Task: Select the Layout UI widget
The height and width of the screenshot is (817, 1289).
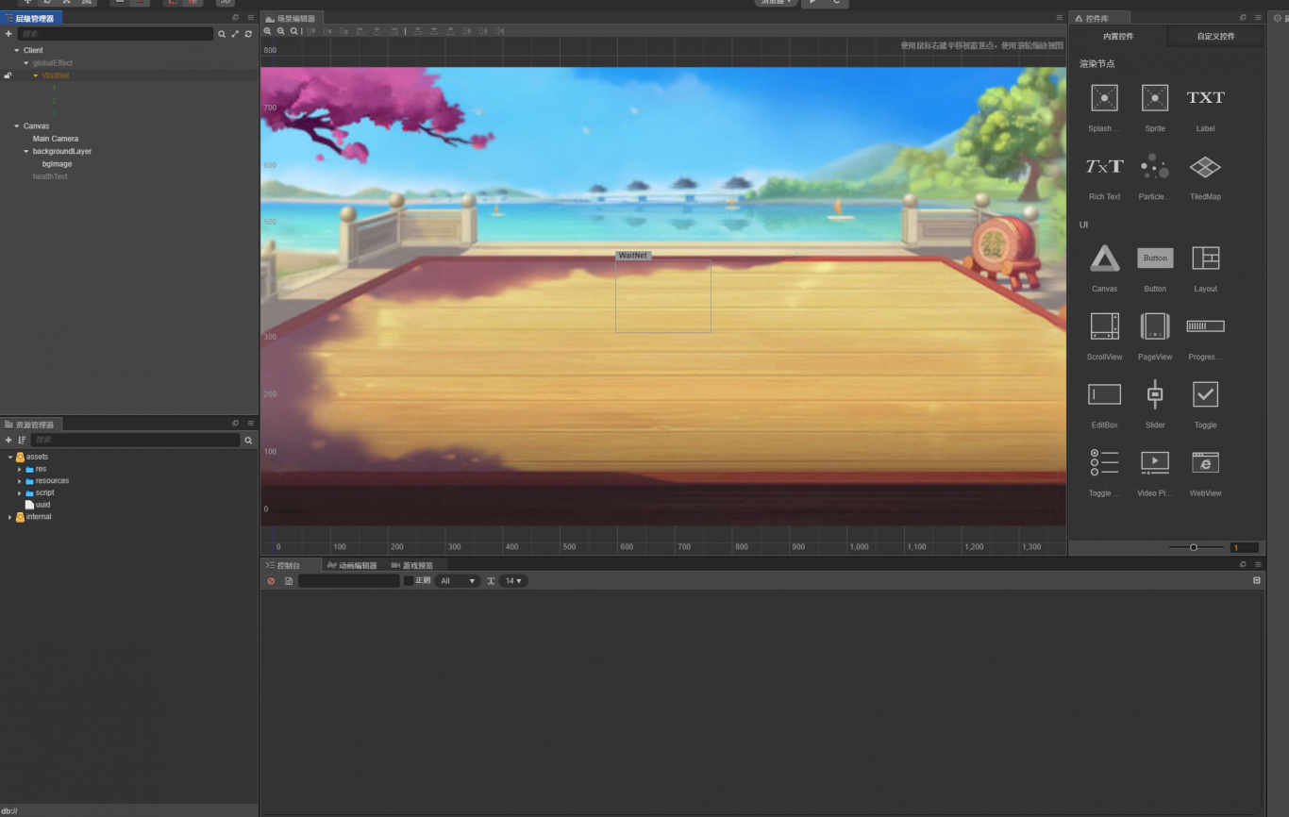Action: (1205, 258)
